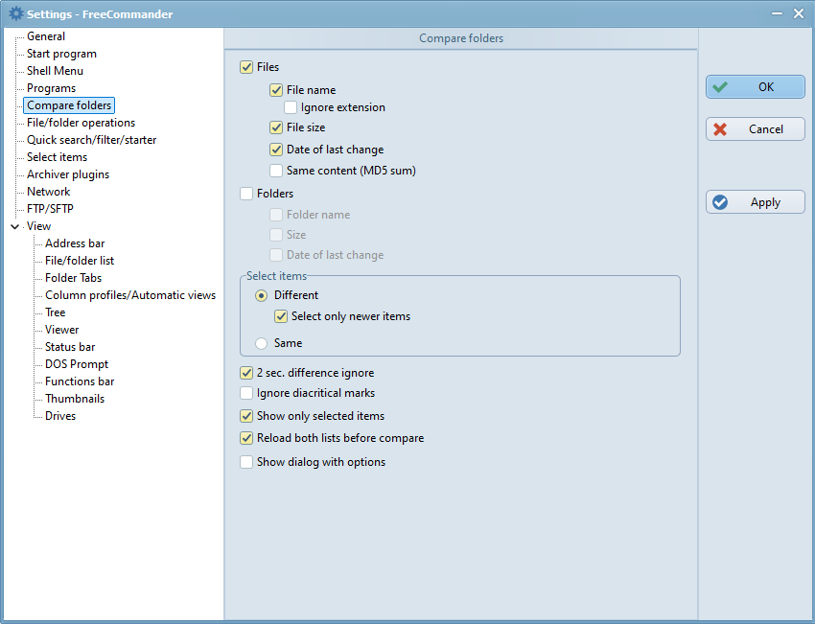Uncheck Show only selected items
815x624 pixels.
(246, 416)
